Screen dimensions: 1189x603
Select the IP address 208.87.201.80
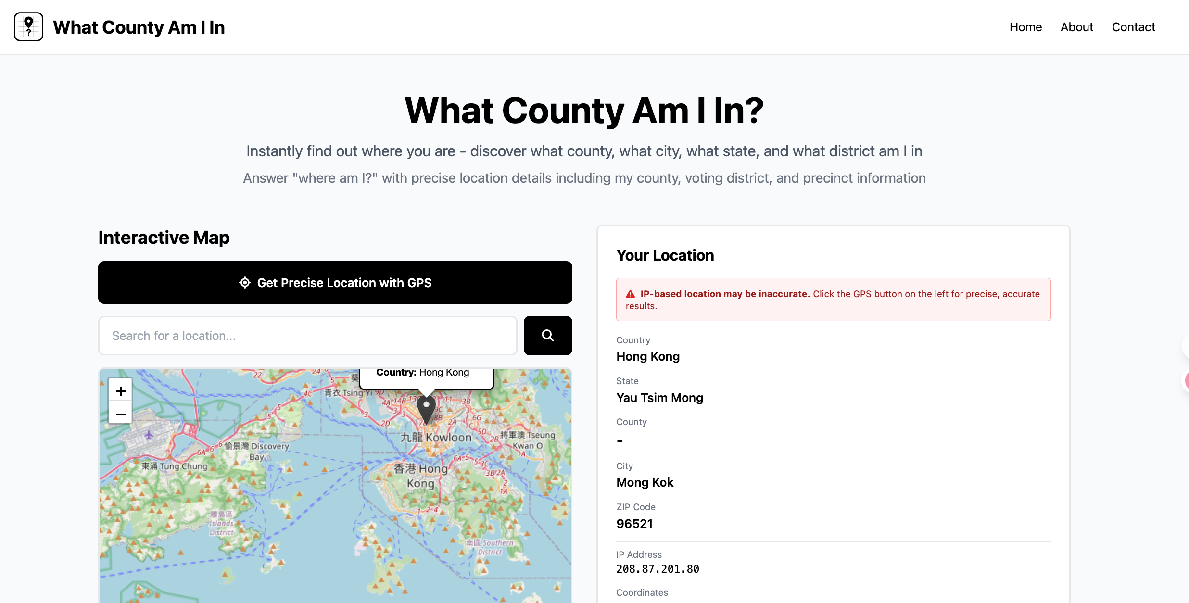[x=658, y=569]
